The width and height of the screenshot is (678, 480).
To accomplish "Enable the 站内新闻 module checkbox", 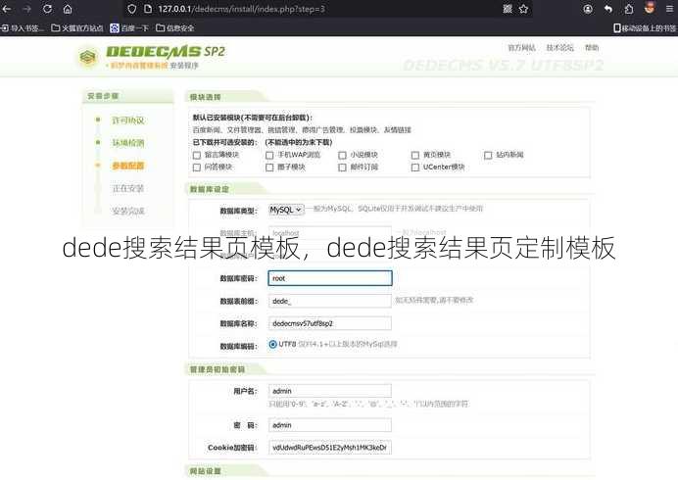I will [488, 155].
